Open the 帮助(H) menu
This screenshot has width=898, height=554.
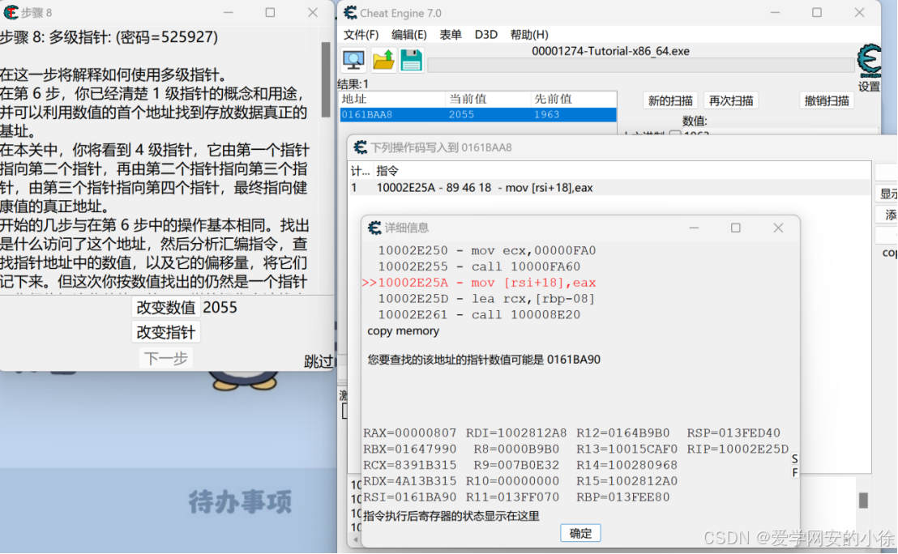click(x=529, y=34)
